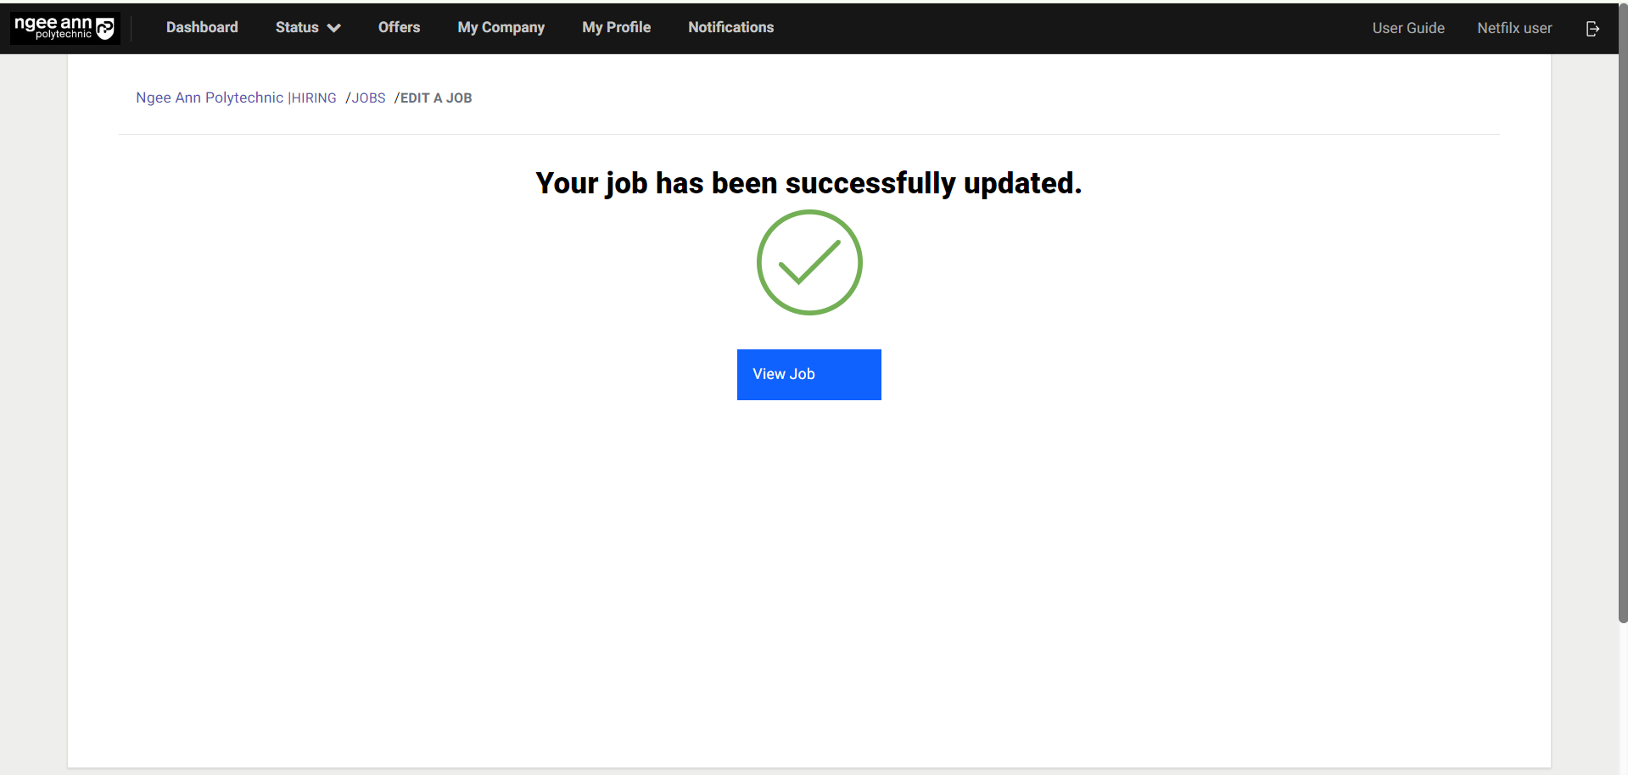Open the User Guide link
The image size is (1628, 775).
[1408, 28]
